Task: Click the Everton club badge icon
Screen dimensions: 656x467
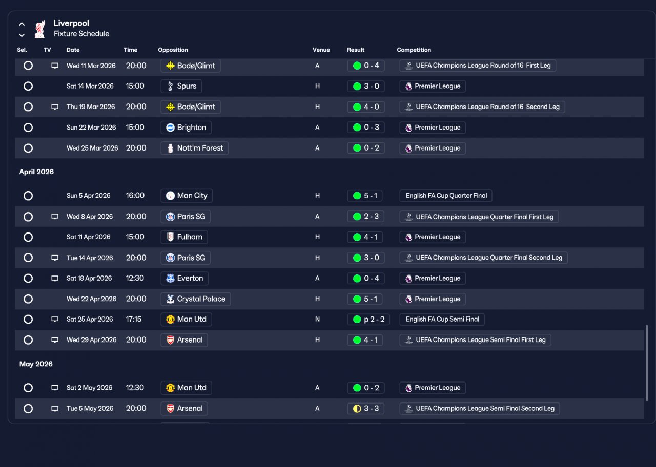Action: (x=171, y=279)
